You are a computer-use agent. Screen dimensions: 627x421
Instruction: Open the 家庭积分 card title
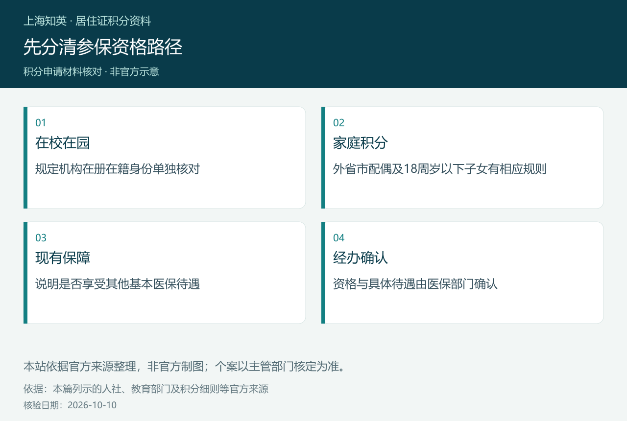(x=361, y=143)
